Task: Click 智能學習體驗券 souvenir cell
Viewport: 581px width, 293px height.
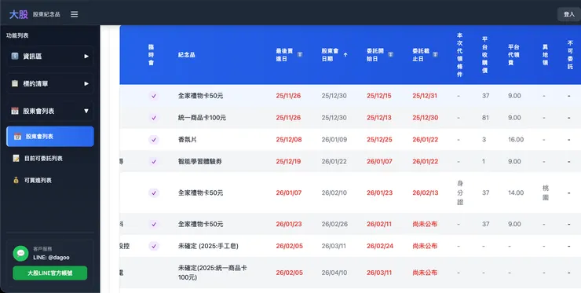Action: click(x=200, y=161)
